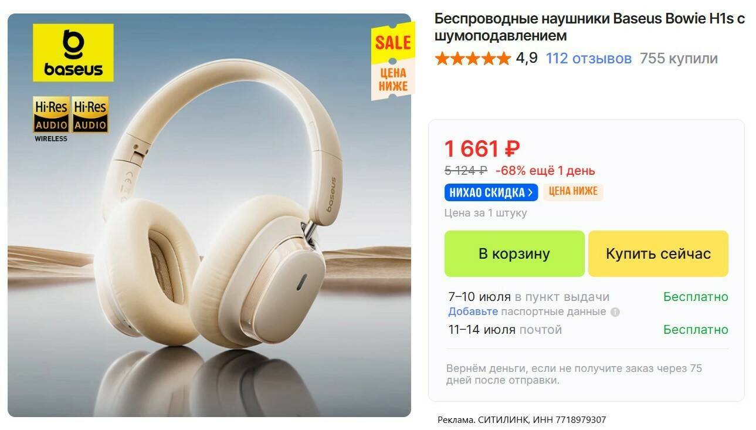The width and height of the screenshot is (756, 430).
Task: Open the headphones product image
Action: click(209, 215)
